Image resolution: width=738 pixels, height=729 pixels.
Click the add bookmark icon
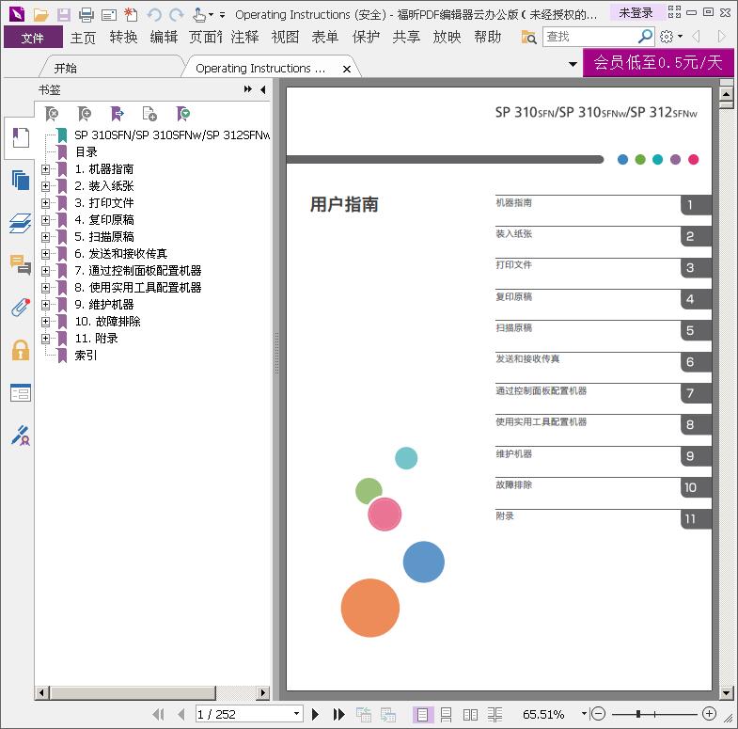pyautogui.click(x=85, y=114)
